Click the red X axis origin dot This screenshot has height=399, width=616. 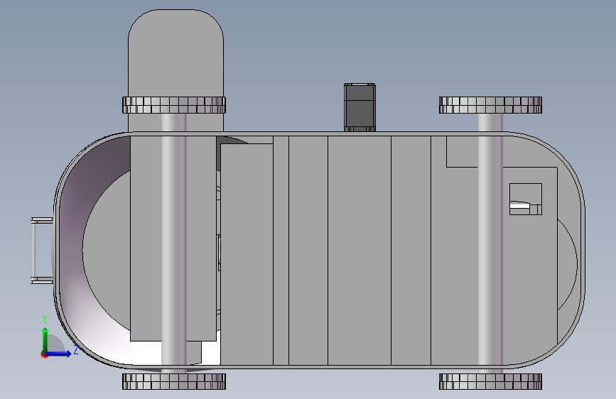pos(44,354)
